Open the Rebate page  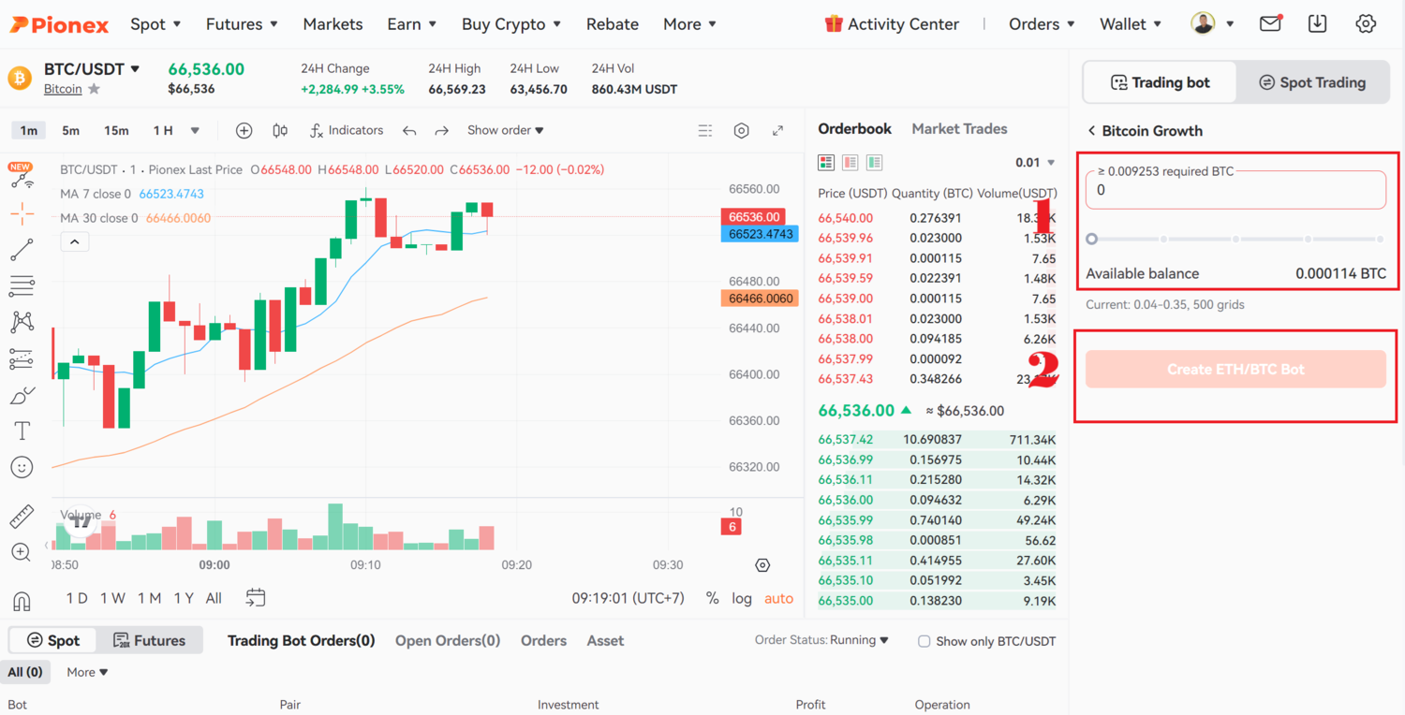point(613,24)
